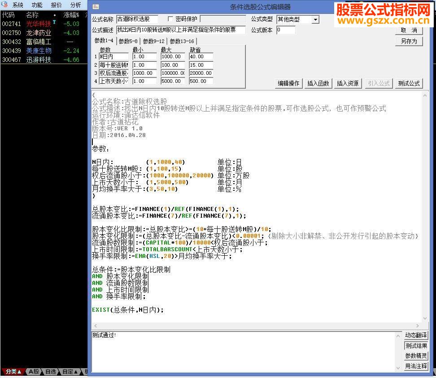Click the 名称 column header

32,15
